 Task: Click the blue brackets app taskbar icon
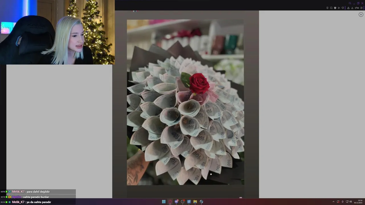point(189,202)
